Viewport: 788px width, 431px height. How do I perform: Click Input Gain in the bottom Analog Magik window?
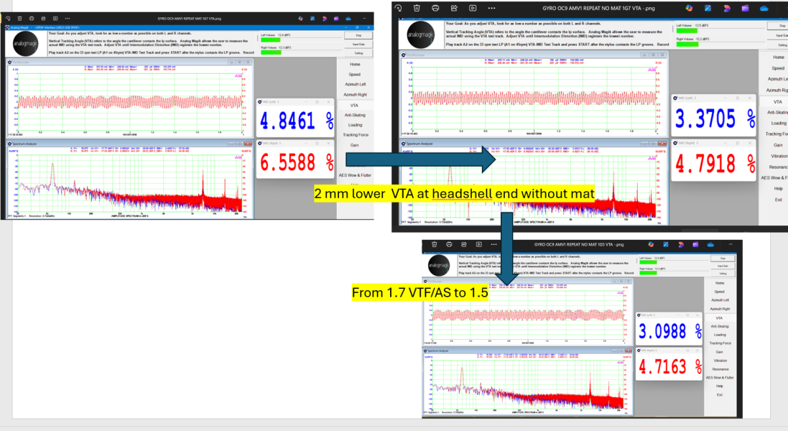(x=722, y=266)
